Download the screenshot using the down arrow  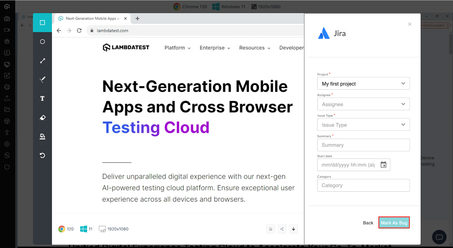(x=293, y=229)
